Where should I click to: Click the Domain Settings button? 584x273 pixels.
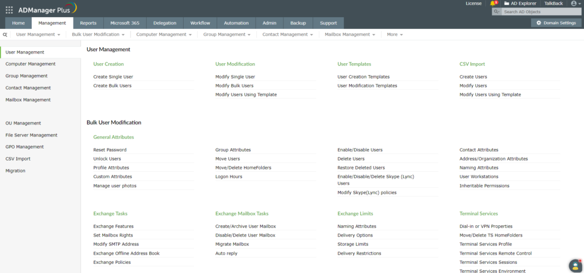click(556, 23)
